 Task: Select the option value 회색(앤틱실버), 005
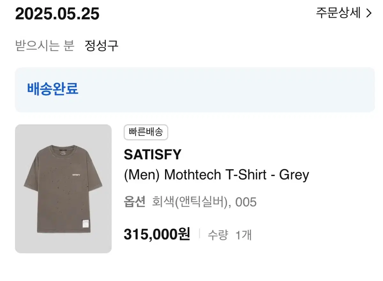204,202
